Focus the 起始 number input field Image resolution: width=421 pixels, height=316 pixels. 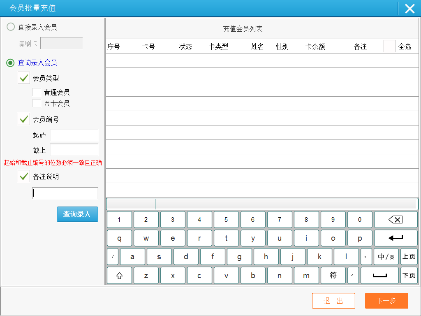(74, 135)
